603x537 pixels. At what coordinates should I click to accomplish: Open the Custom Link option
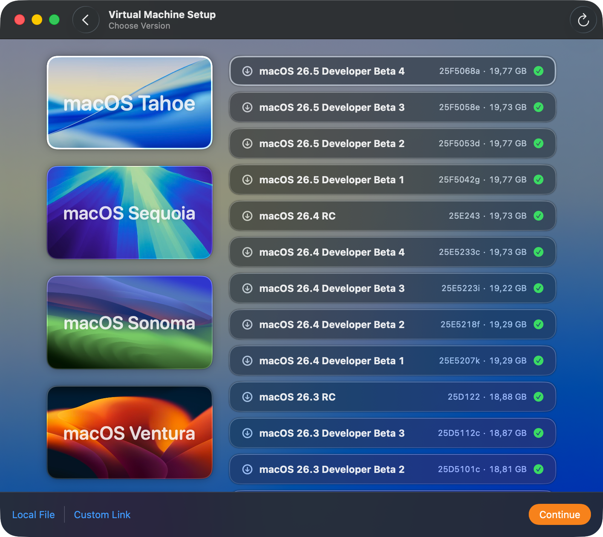pos(102,515)
